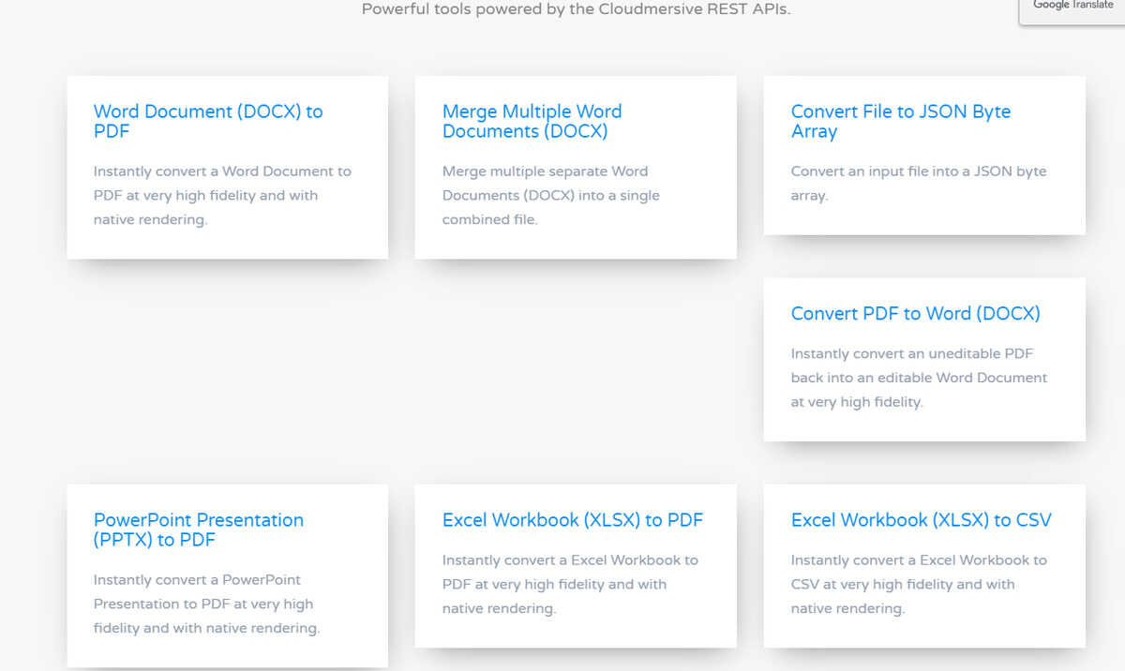
Task: Open Convert File to JSON Byte Array
Action: point(901,122)
